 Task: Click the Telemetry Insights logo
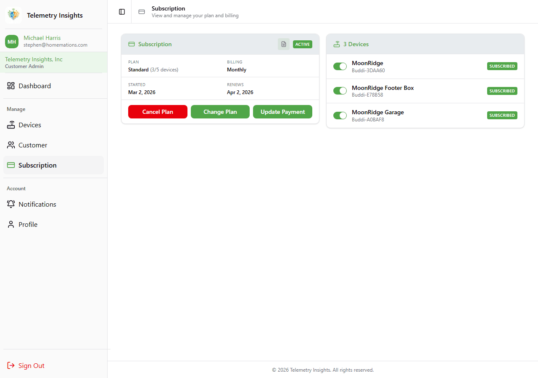13,14
